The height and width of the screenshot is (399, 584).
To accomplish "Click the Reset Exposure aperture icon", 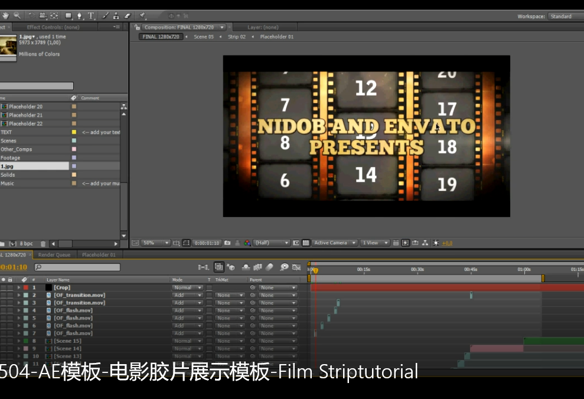I will click(436, 243).
